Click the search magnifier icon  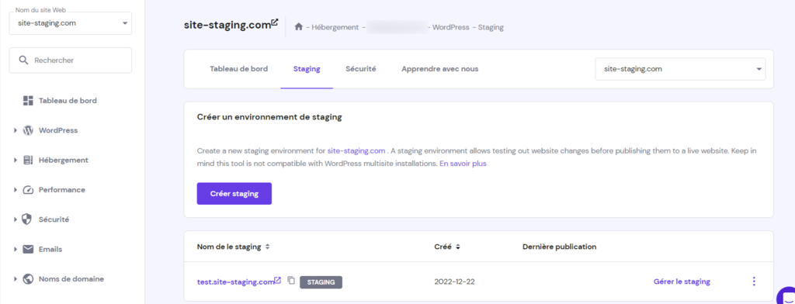coord(23,60)
